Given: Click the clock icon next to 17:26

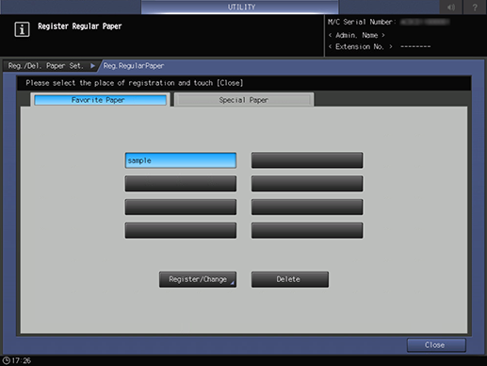Looking at the screenshot, I should tap(6, 360).
